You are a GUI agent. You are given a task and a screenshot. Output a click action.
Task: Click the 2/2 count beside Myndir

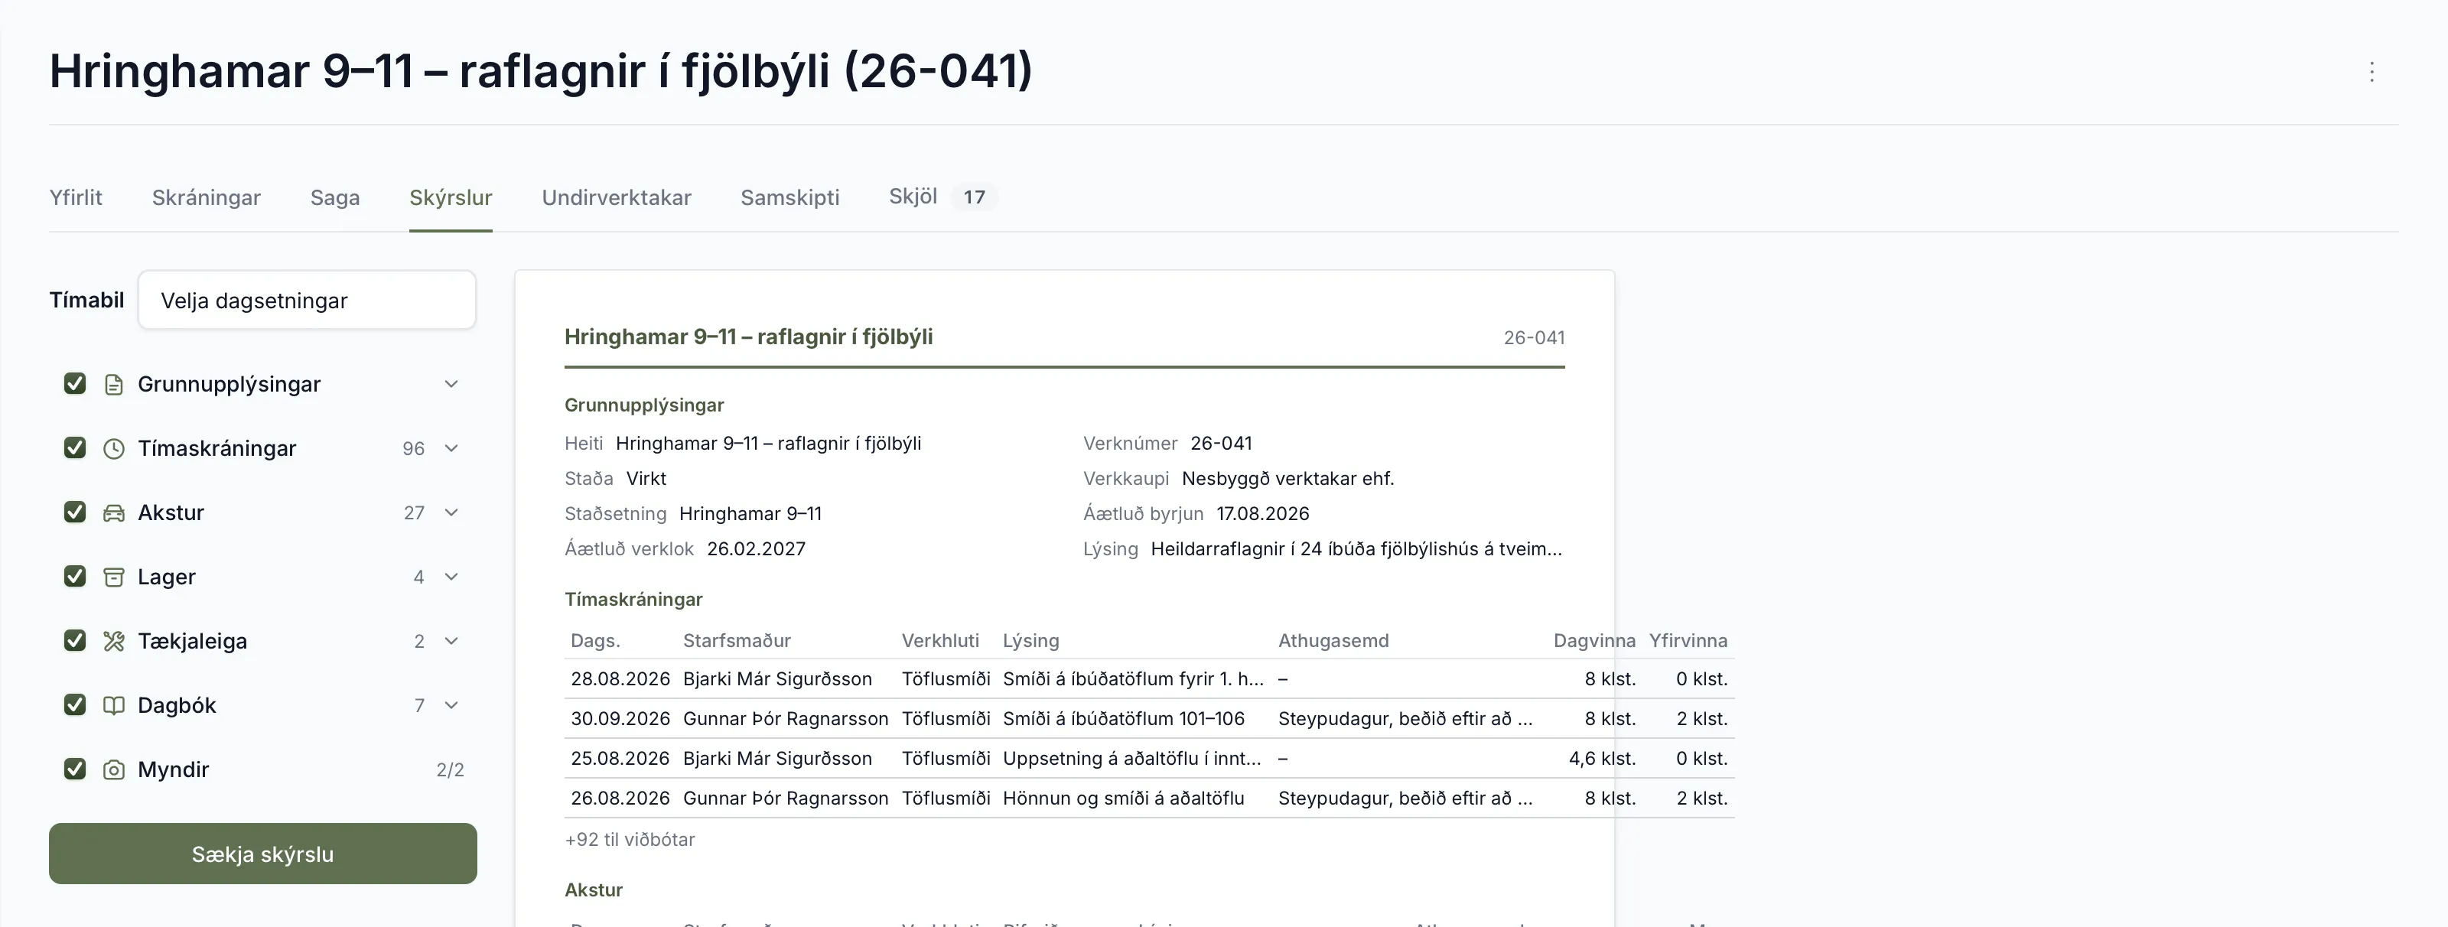(451, 770)
